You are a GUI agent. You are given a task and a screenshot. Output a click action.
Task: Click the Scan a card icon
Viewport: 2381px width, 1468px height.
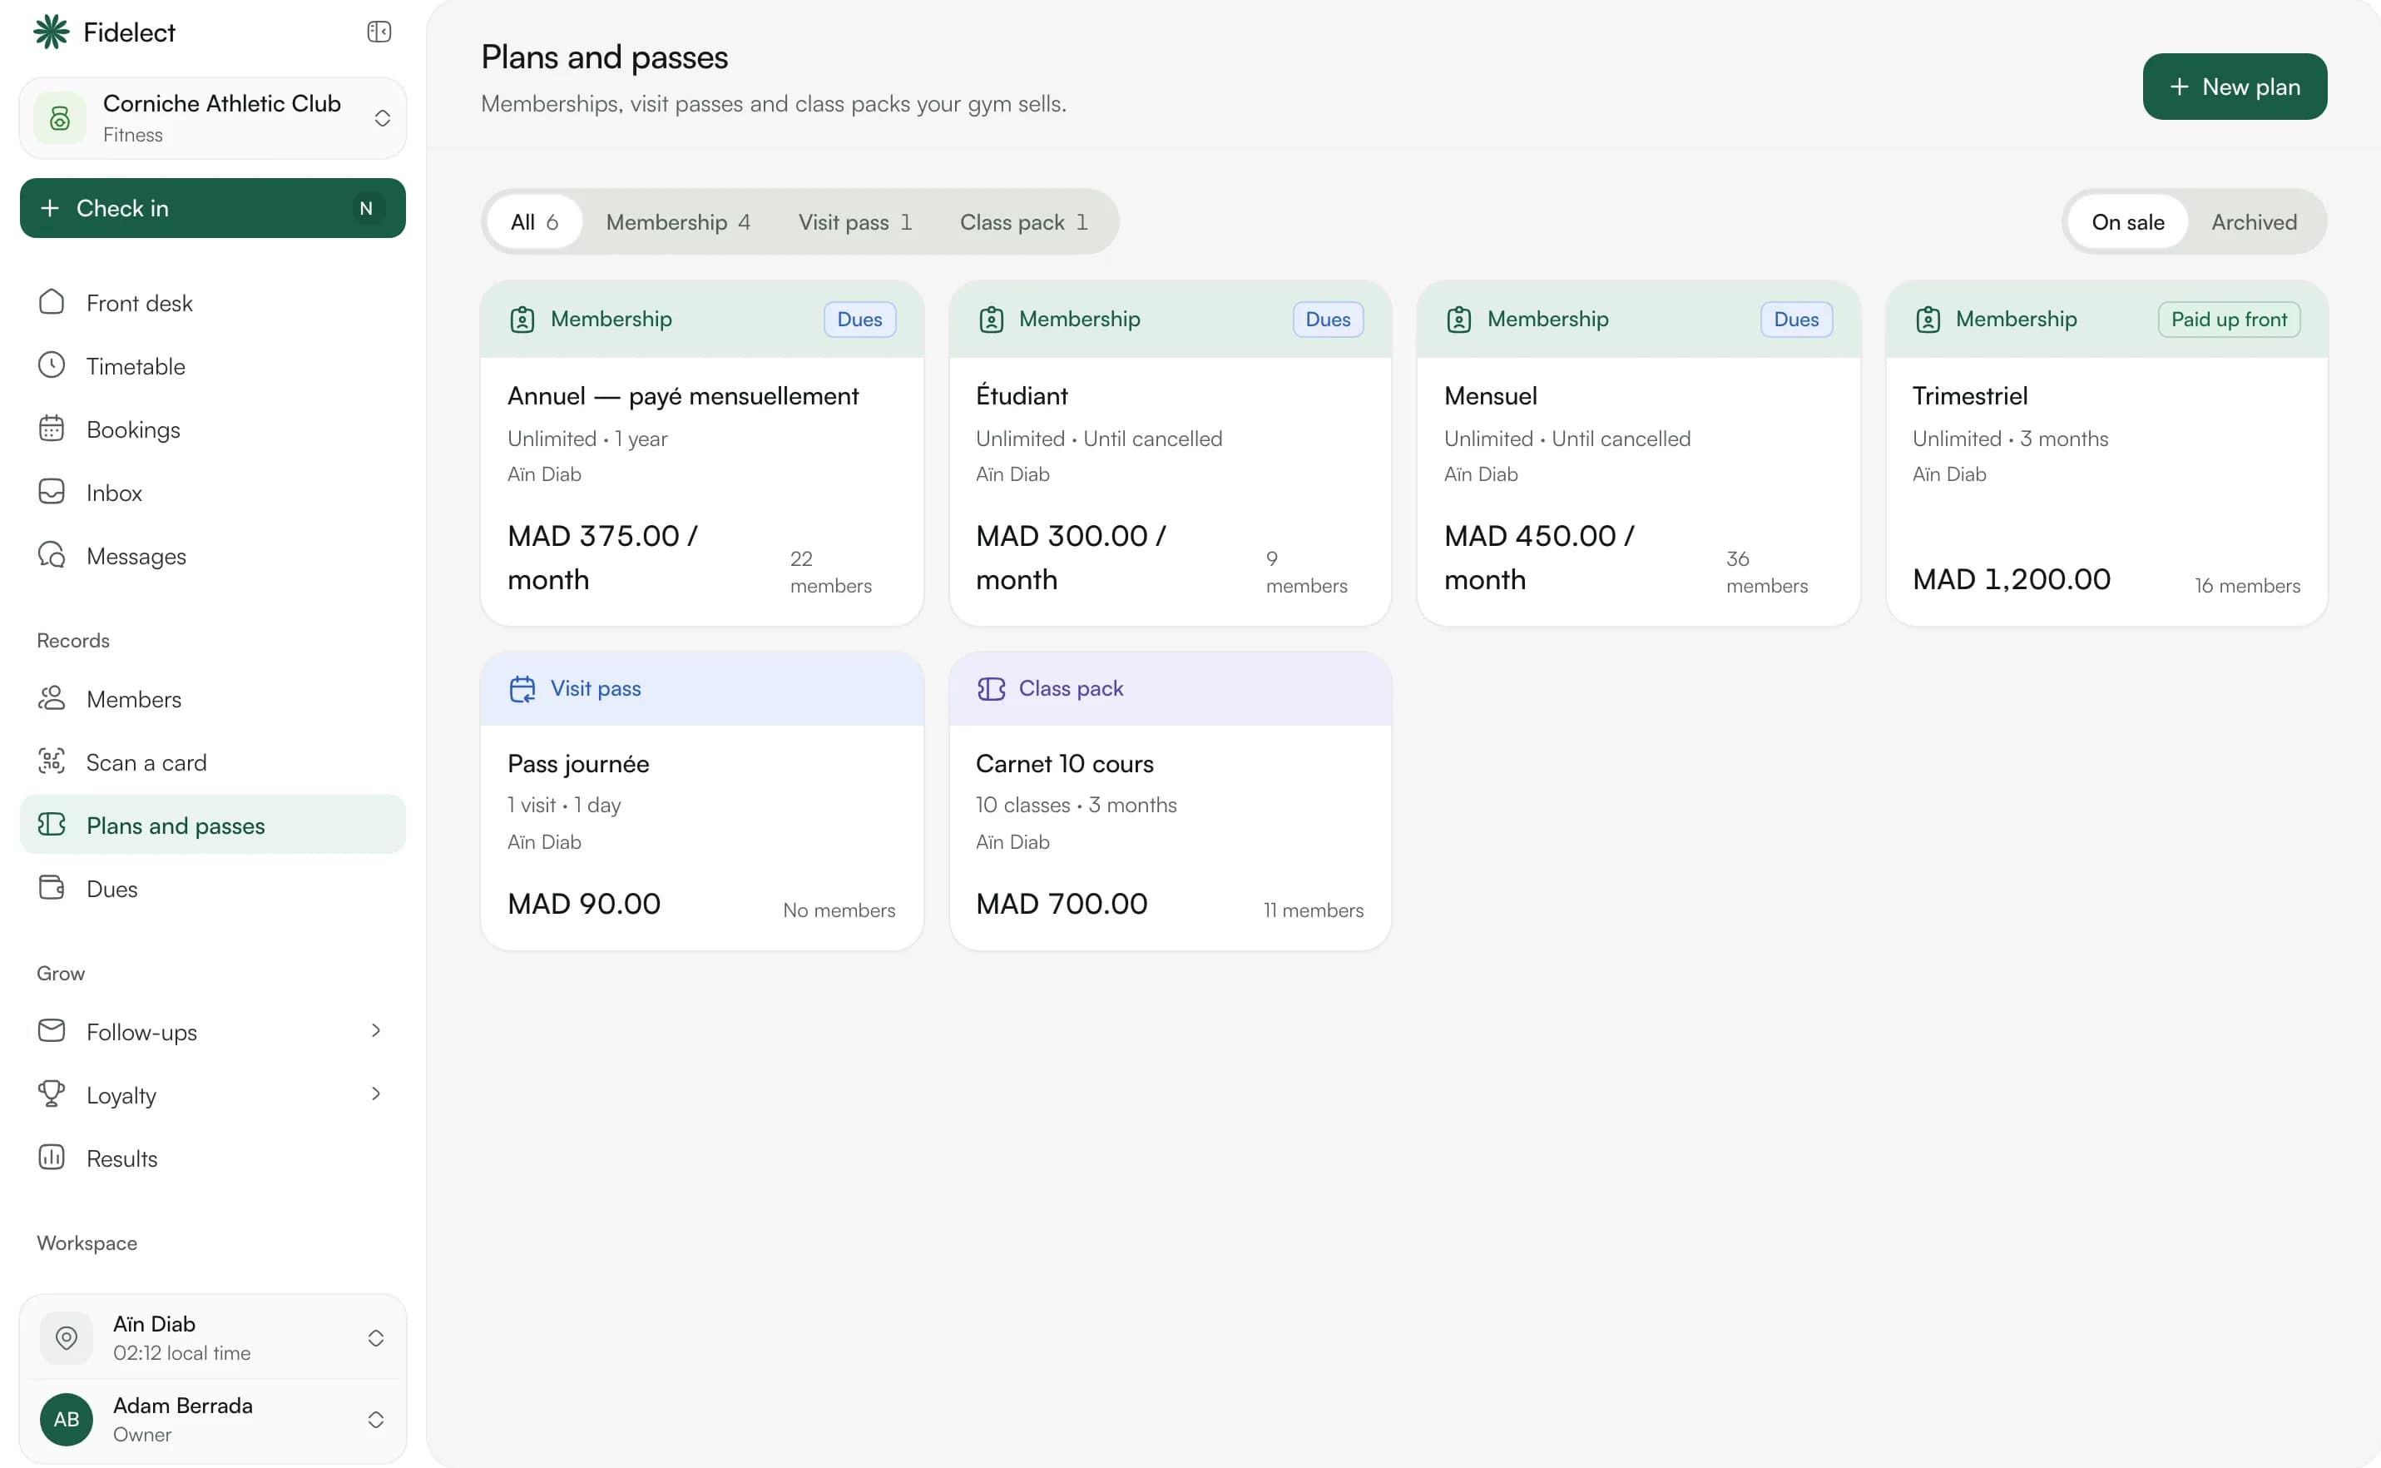[52, 761]
